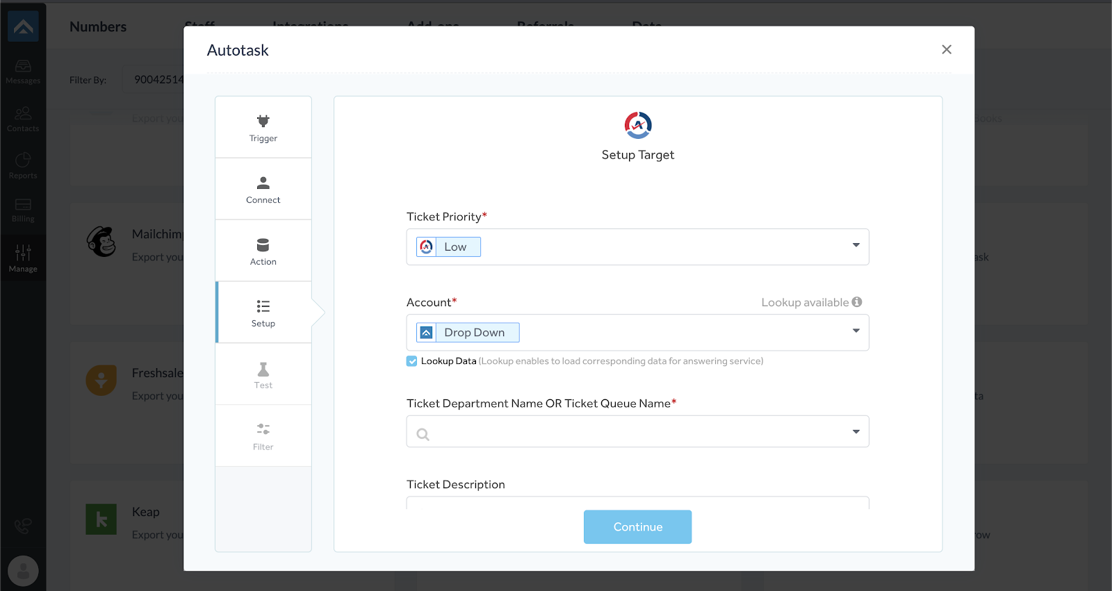
Task: Click the Drop Down account tag
Action: coord(468,333)
